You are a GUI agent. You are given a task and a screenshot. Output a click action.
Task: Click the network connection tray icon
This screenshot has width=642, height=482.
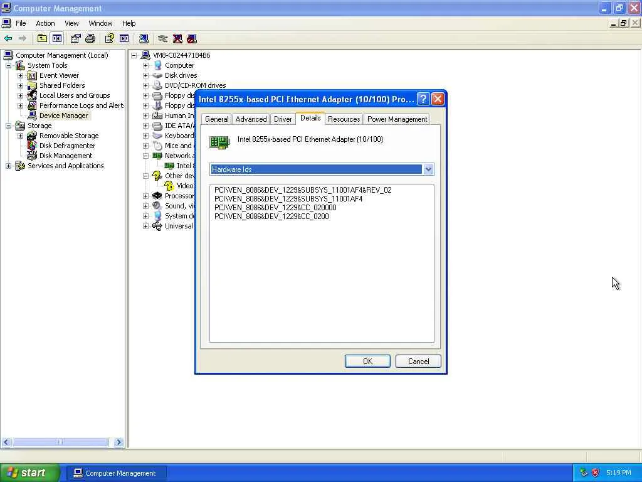coord(584,473)
